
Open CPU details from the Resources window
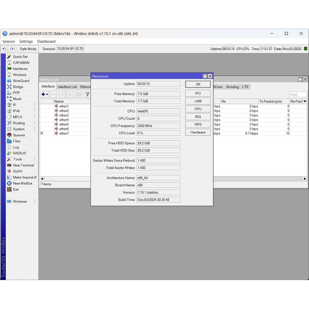tap(198, 109)
